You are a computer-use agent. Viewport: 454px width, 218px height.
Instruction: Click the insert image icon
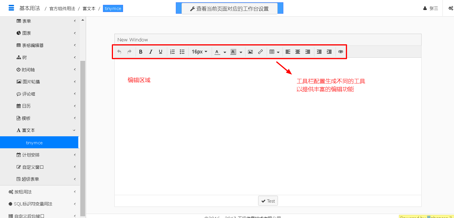250,52
